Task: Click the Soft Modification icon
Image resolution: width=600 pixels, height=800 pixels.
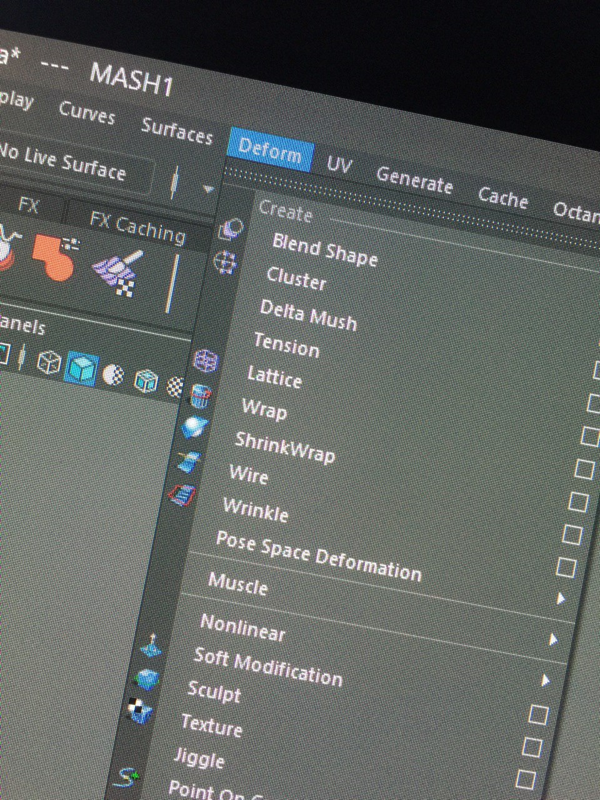Action: point(152,645)
